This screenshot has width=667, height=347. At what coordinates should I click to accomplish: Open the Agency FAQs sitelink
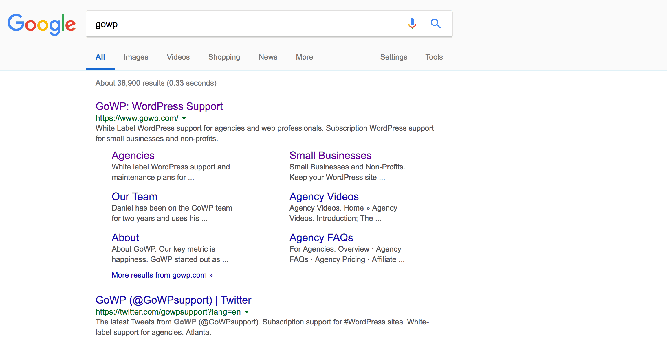click(321, 238)
